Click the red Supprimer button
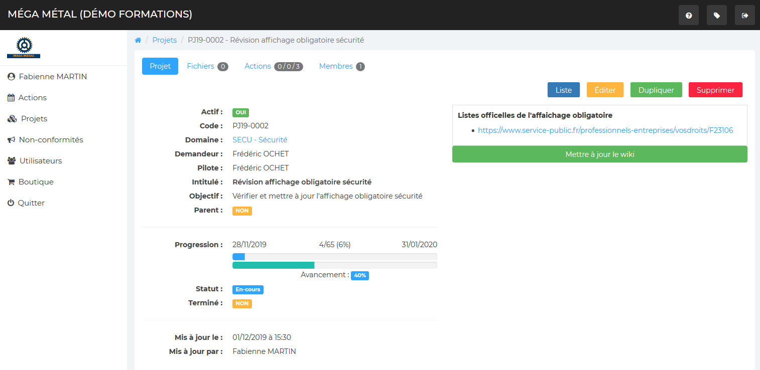The image size is (760, 370). [x=715, y=90]
